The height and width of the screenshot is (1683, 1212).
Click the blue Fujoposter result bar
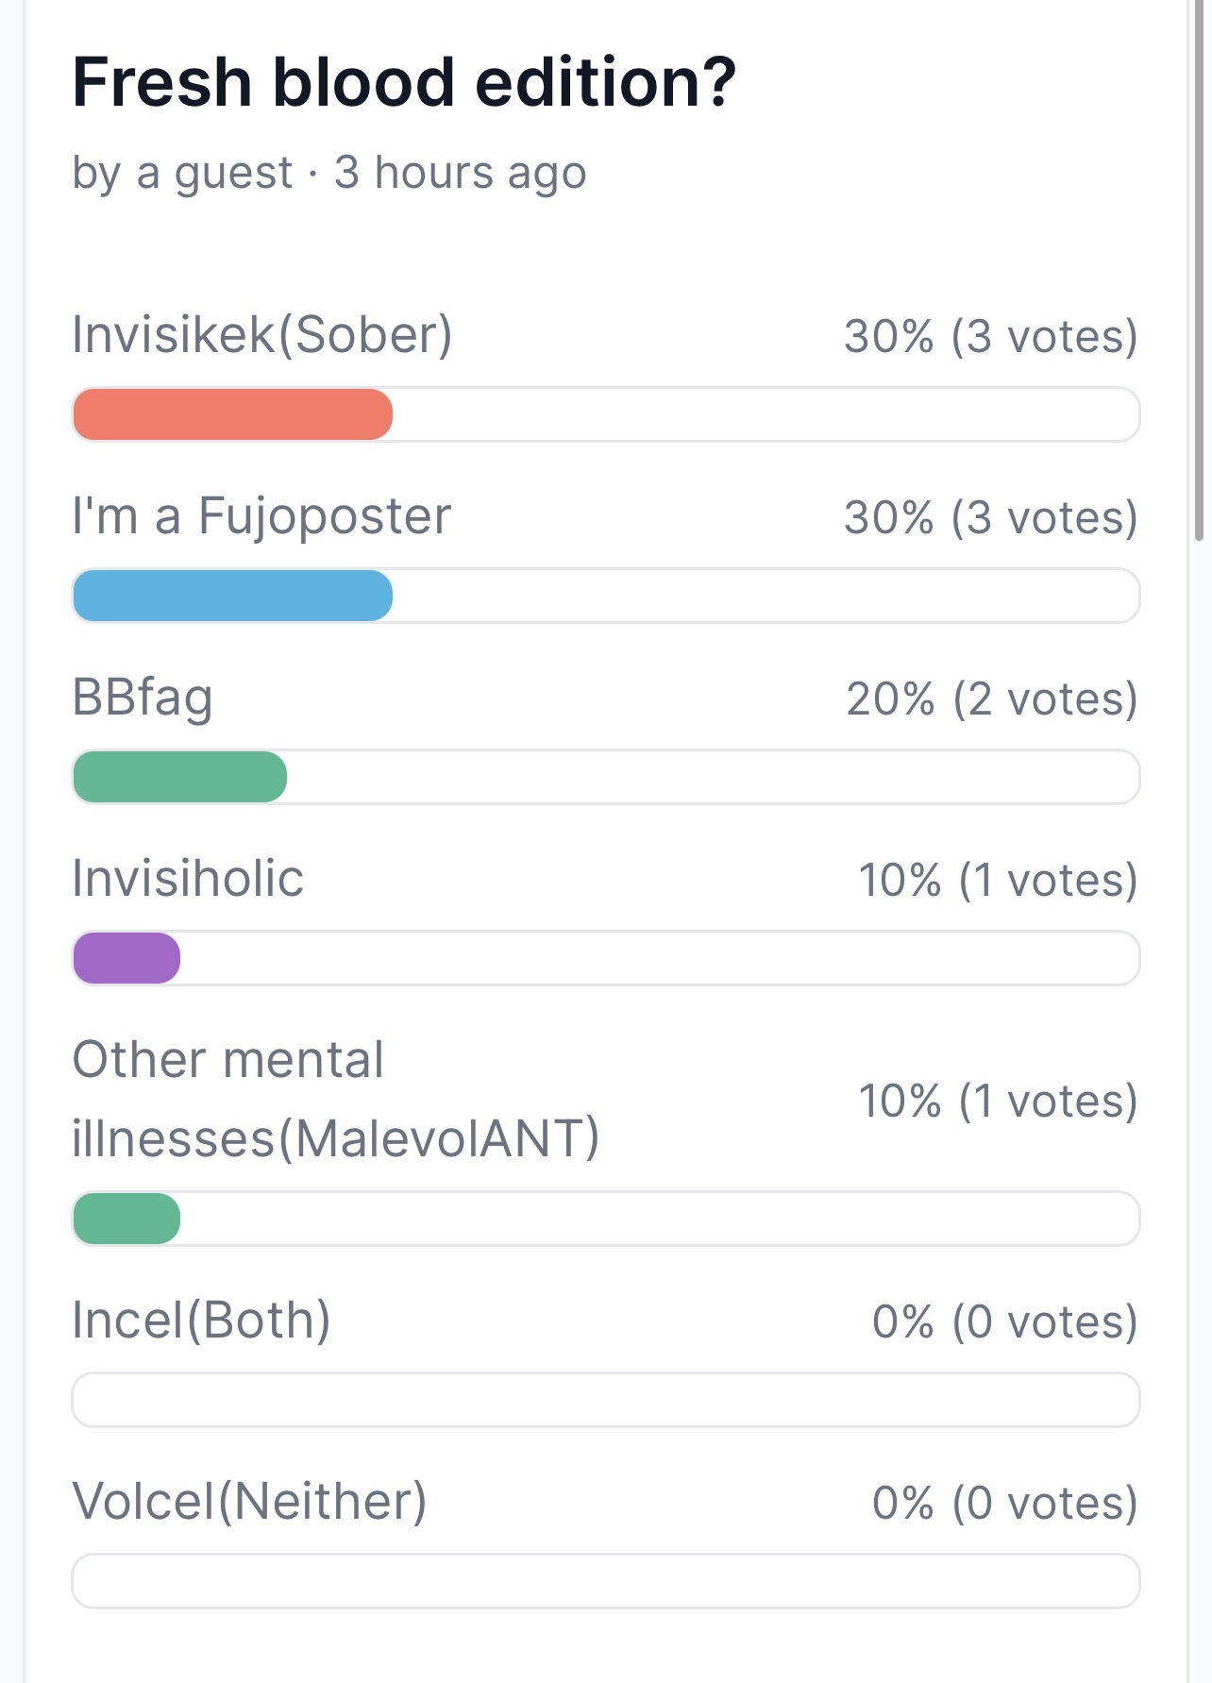click(x=232, y=596)
